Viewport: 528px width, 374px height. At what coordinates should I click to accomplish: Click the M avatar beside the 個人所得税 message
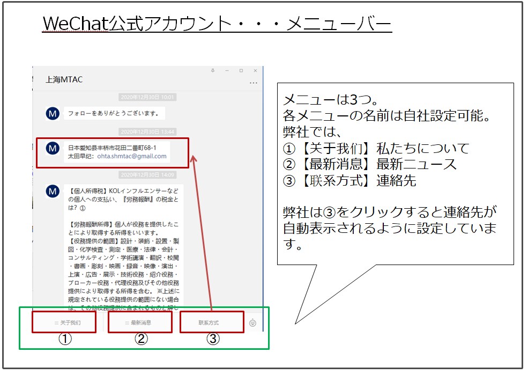coord(53,191)
